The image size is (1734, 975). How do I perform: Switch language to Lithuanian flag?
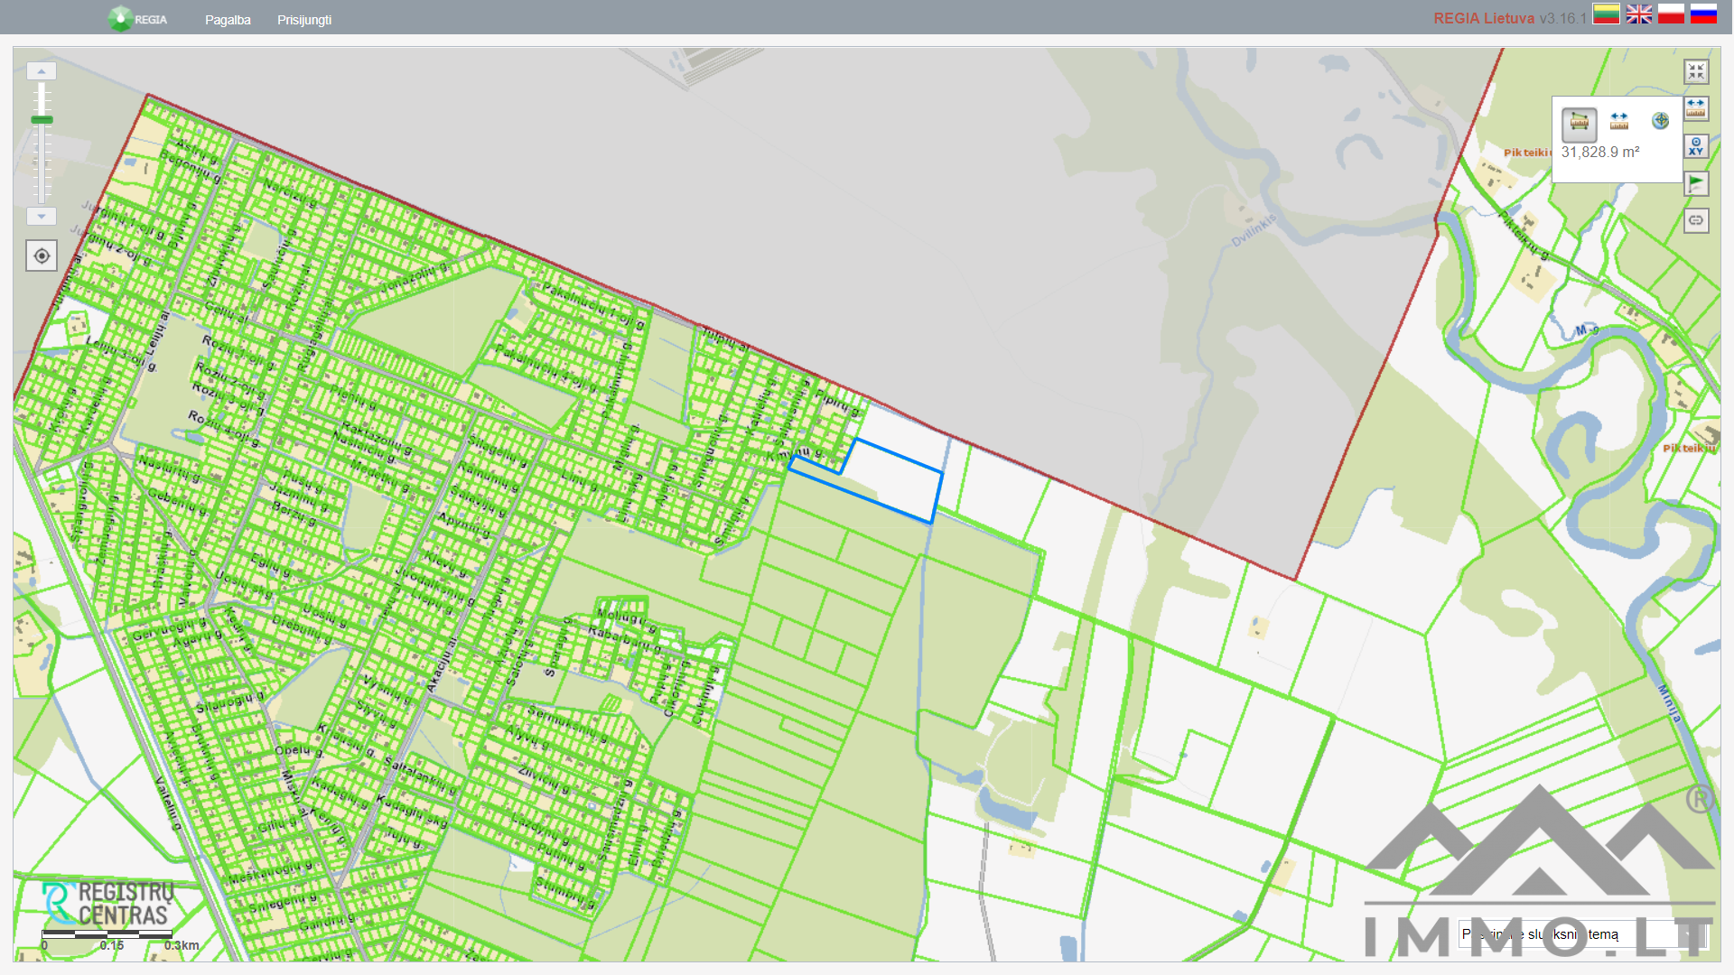[1606, 14]
